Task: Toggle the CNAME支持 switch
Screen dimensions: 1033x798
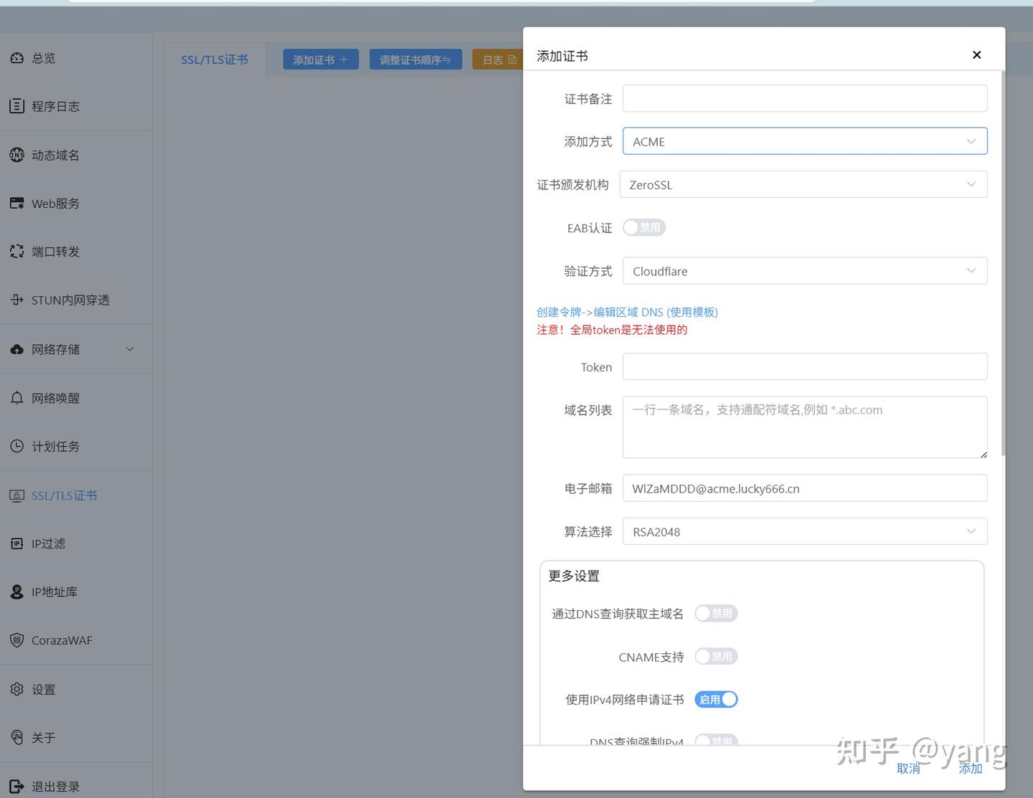Action: coord(716,656)
